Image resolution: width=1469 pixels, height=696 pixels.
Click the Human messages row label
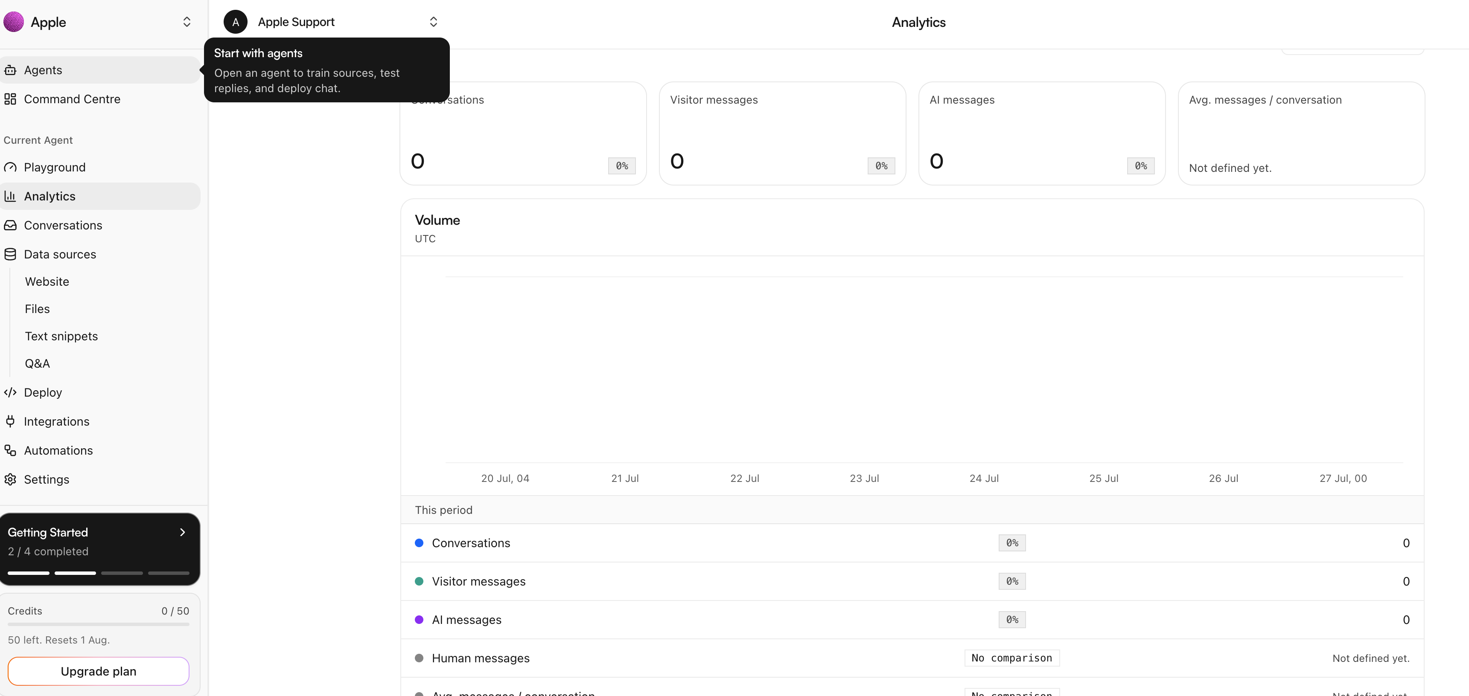[480, 658]
